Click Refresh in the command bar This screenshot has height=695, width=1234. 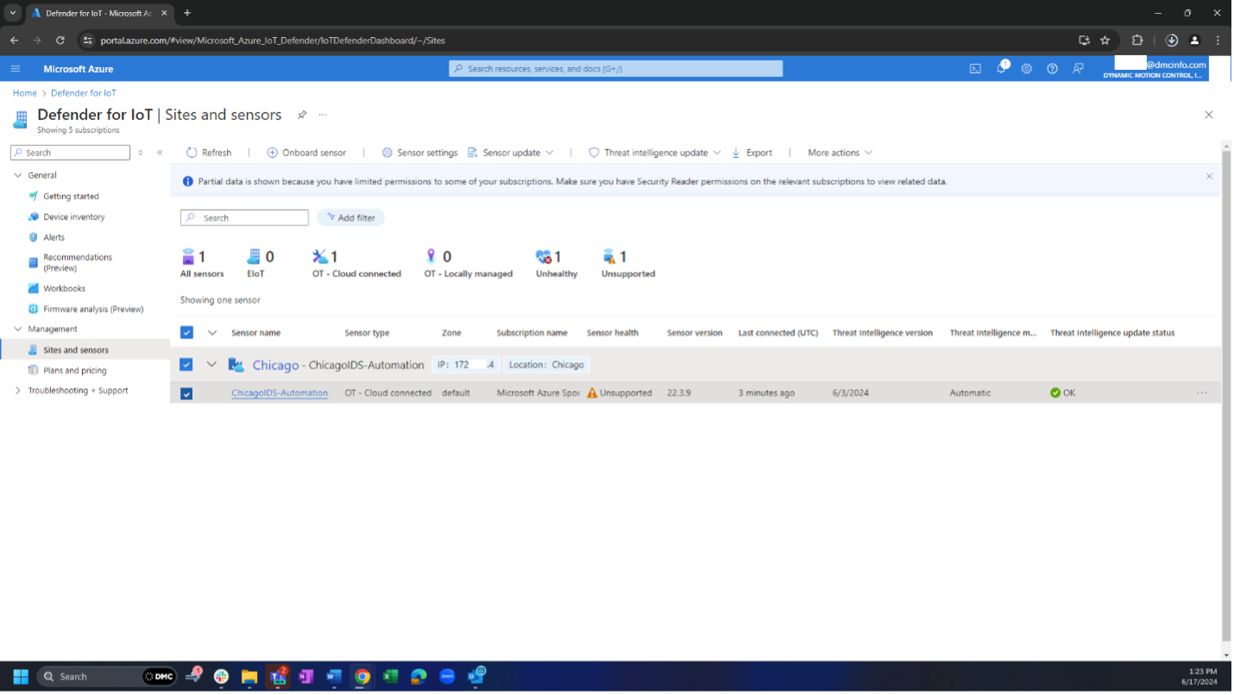pos(209,153)
